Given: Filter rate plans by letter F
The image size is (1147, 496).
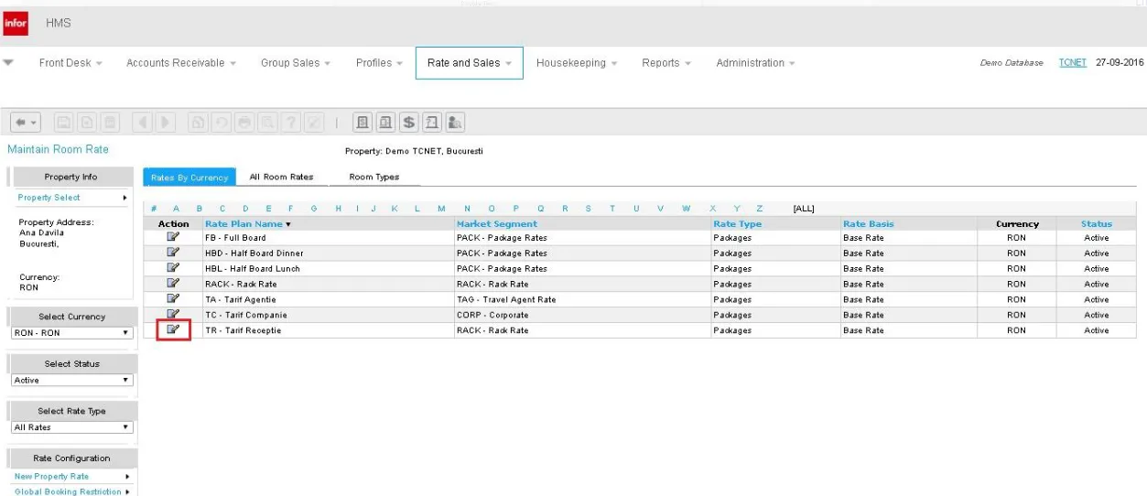Looking at the screenshot, I should (x=291, y=209).
